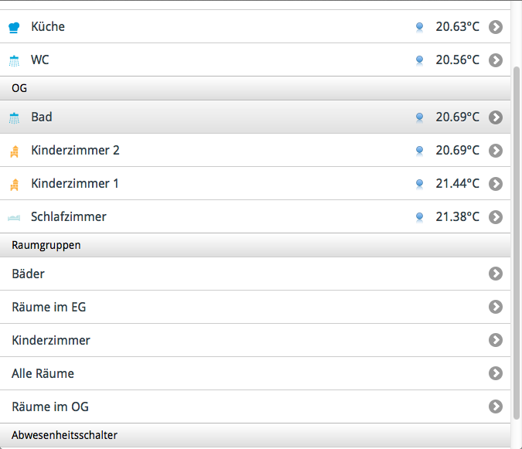Click the 20.69°C reading of Kinderzimmer 2
Image resolution: width=522 pixels, height=449 pixels.
[x=457, y=151]
